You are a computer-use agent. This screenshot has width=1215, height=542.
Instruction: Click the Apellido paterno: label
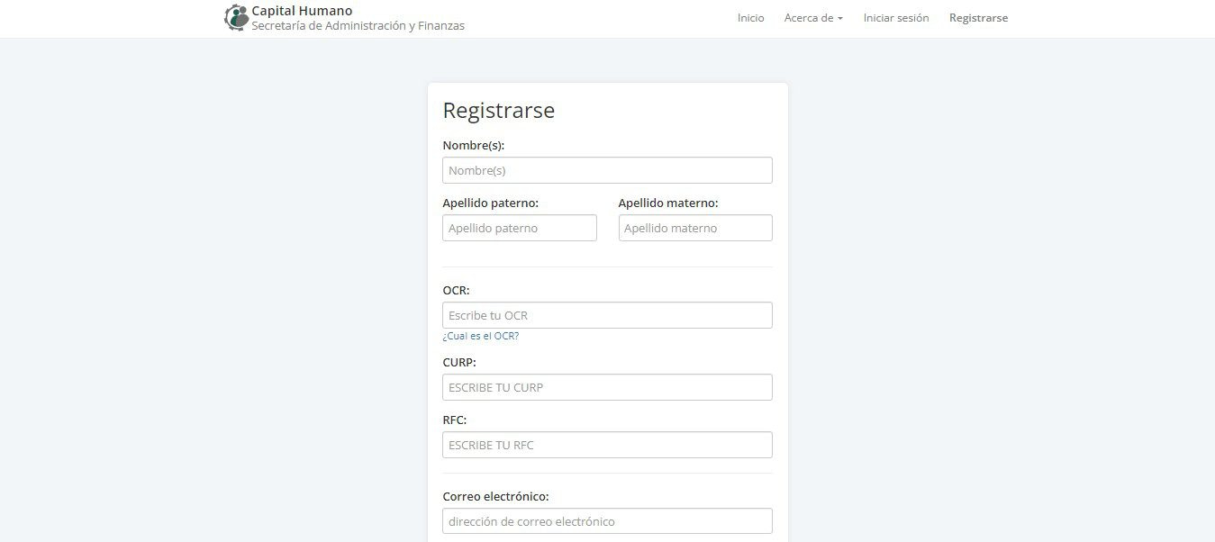(491, 203)
